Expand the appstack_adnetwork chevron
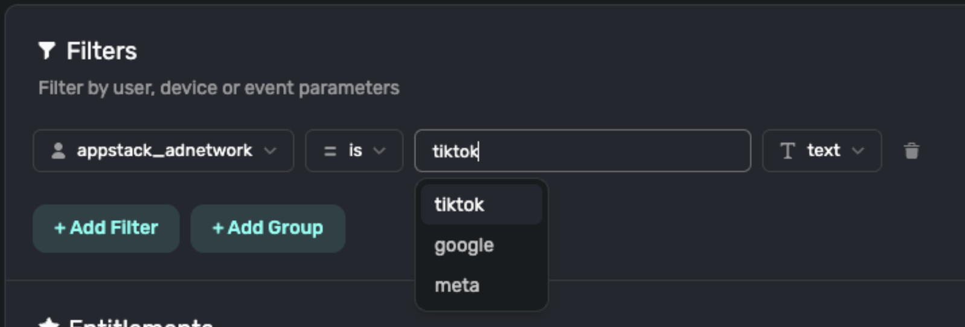The height and width of the screenshot is (327, 965). 270,151
